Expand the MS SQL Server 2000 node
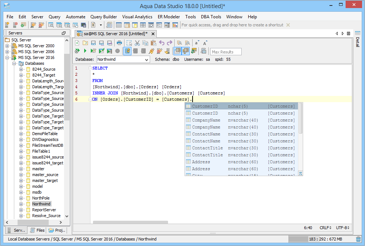 click(x=7, y=46)
